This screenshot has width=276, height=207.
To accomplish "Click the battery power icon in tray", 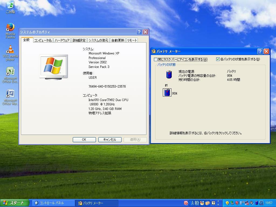I will 257,203.
